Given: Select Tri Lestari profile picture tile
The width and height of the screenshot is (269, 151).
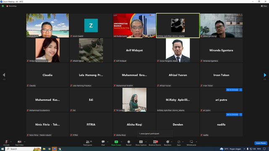Looking at the screenshot, I should coord(134,100).
